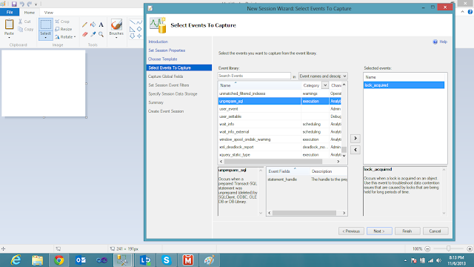This screenshot has height=267, width=474.
Task: Select the Eraser tool in Paint
Action: pos(84,35)
